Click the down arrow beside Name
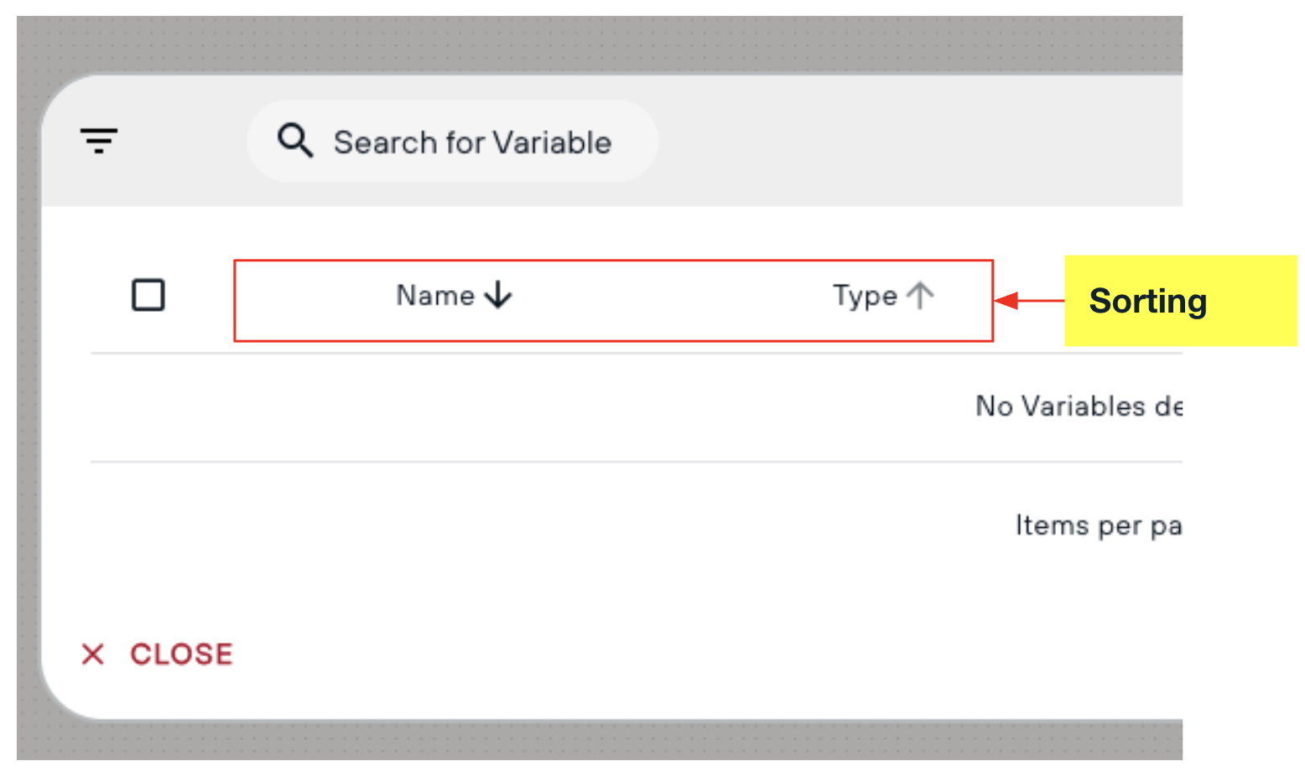Viewport: 1305px width, 781px height. coord(498,295)
